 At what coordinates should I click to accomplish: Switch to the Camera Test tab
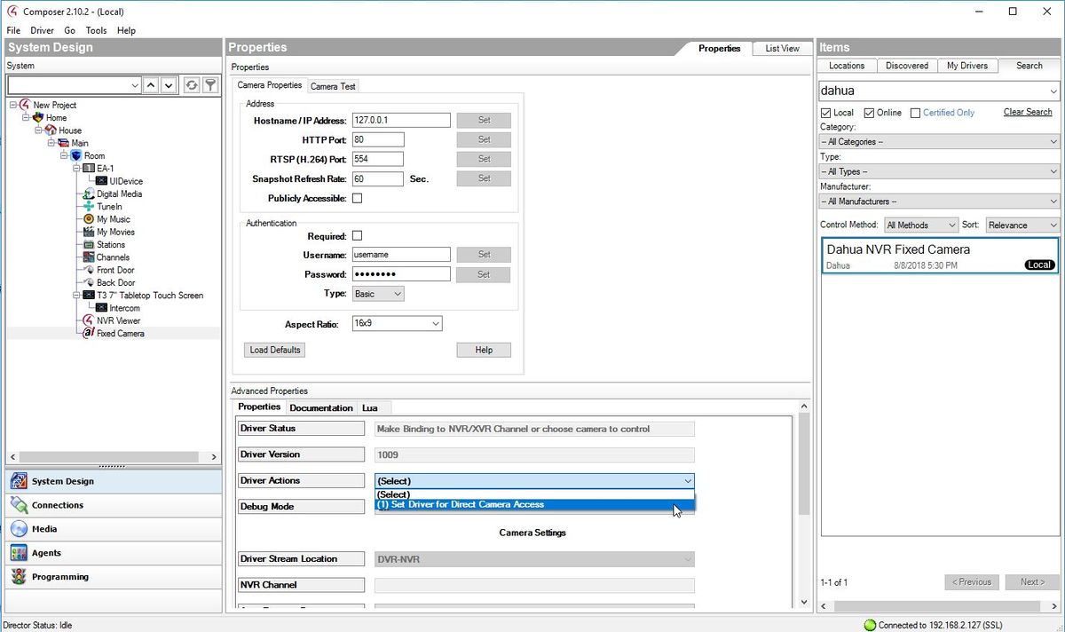333,86
